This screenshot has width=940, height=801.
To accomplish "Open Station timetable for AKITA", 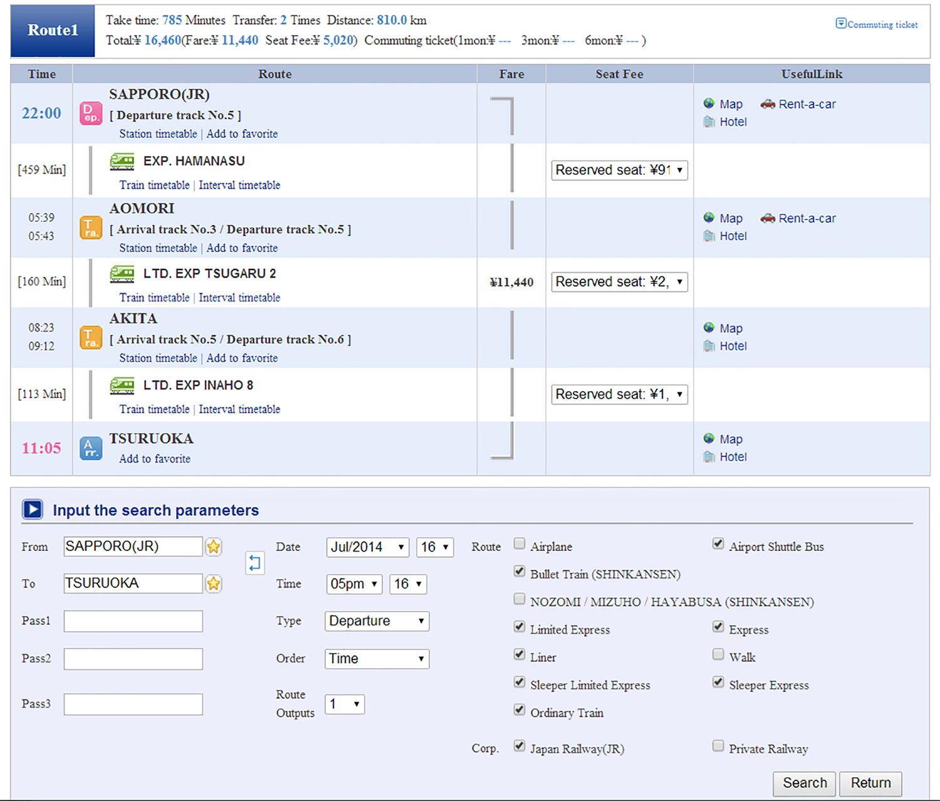I will tap(158, 359).
